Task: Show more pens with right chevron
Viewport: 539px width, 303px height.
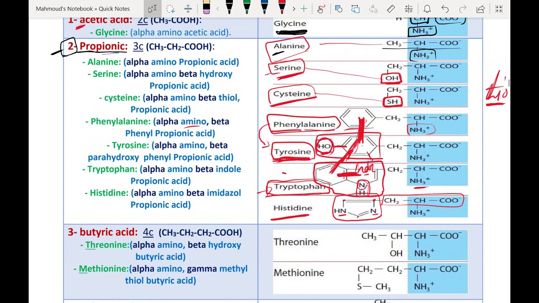Action: [294, 9]
